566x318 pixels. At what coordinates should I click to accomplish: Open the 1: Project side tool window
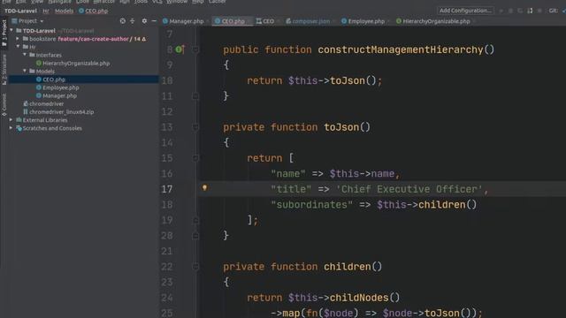(4, 34)
